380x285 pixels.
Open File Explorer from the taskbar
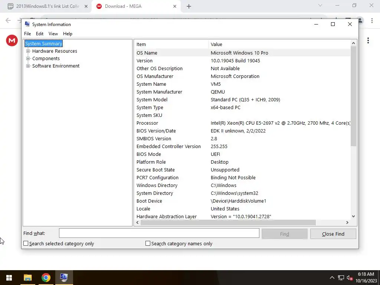(x=27, y=278)
